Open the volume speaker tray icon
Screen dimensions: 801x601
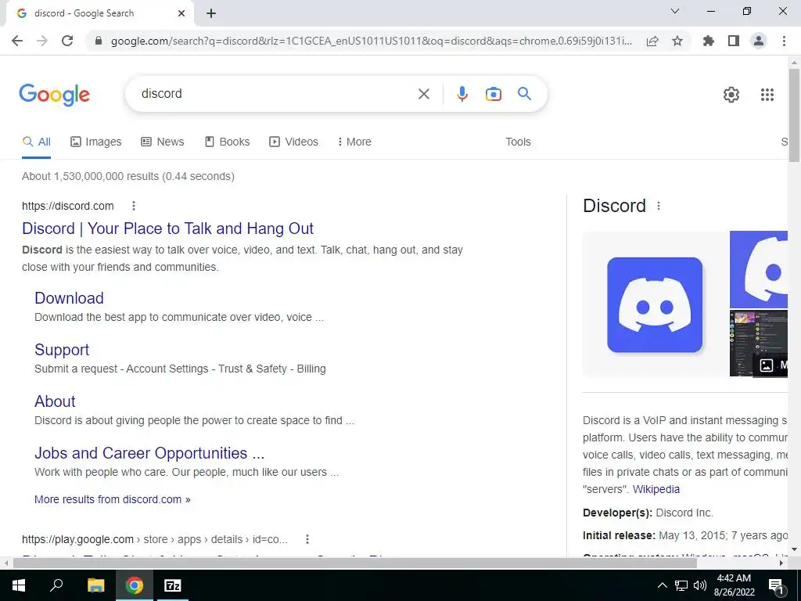(x=700, y=585)
